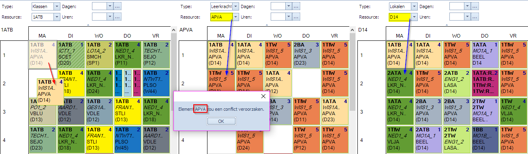Select the 1ATB ICT1_1 SCET lesson on DI
The height and width of the screenshot is (154, 528).
71,55
